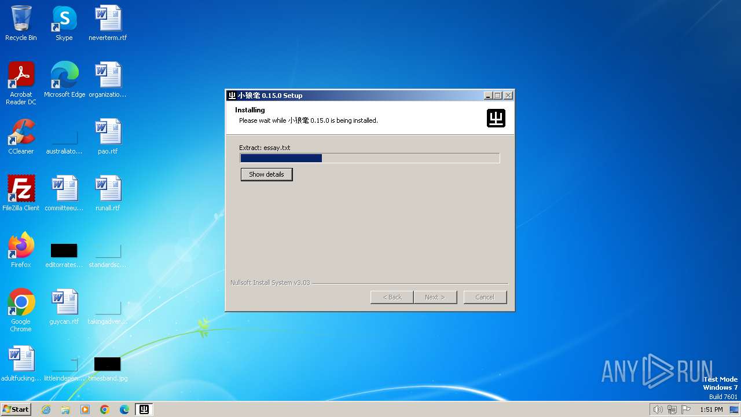The width and height of the screenshot is (741, 417).
Task: Open Chrome from the taskbar
Action: [x=105, y=409]
